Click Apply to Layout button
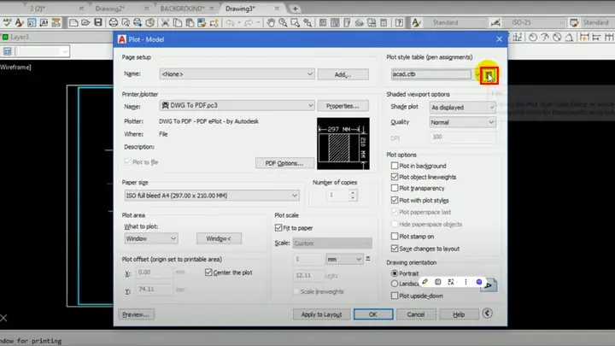Viewport: 615px width, 346px height. click(x=321, y=314)
